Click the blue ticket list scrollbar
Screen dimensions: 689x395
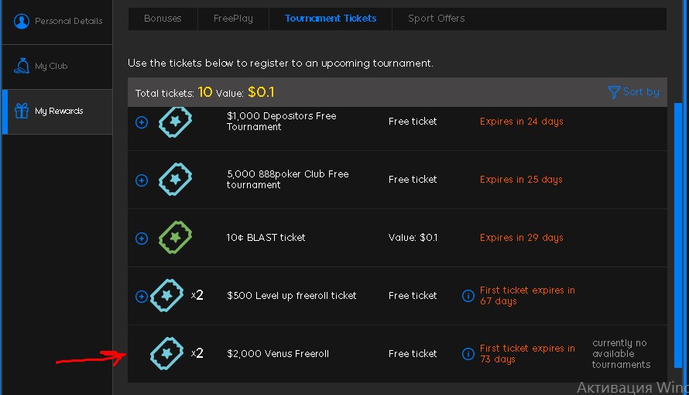click(678, 235)
